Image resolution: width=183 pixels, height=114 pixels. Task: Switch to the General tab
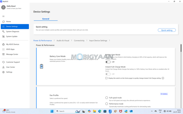[46, 19]
